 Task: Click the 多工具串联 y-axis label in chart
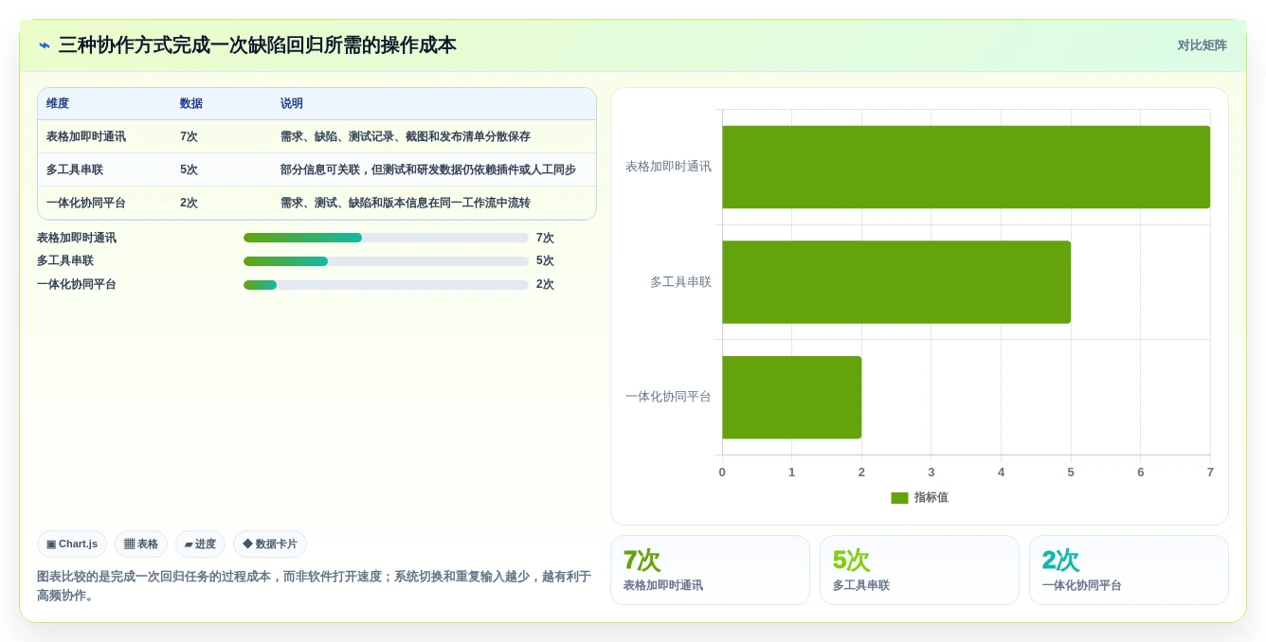pyautogui.click(x=680, y=282)
